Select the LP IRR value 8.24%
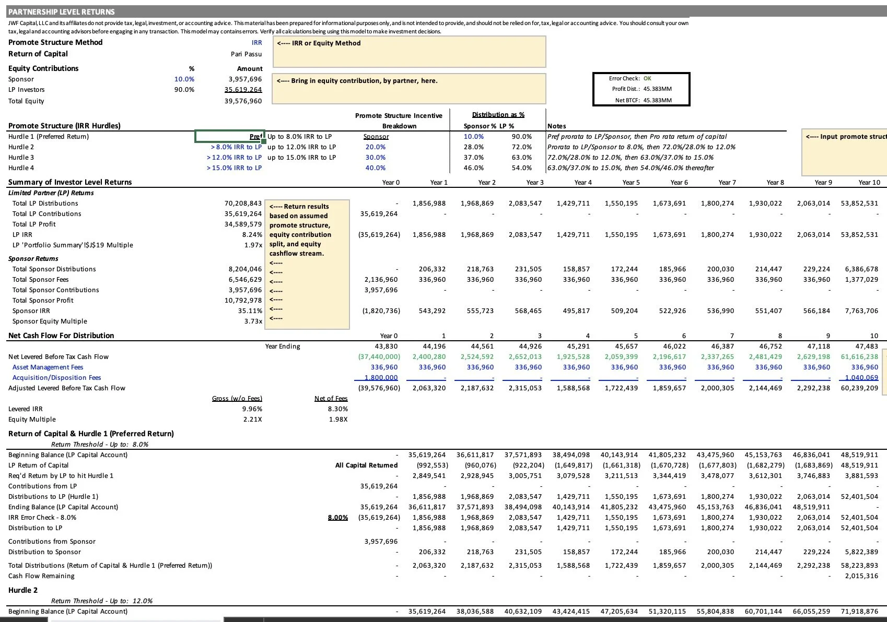The width and height of the screenshot is (887, 622). point(252,235)
